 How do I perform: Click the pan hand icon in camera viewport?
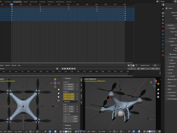(158, 93)
